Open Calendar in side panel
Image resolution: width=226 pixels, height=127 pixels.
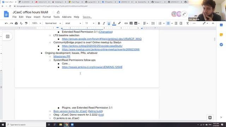click(221, 25)
